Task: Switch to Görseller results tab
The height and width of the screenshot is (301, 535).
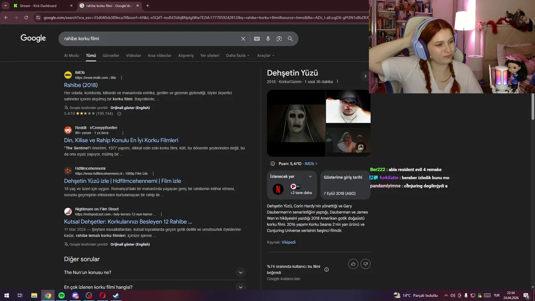Action: [x=111, y=56]
